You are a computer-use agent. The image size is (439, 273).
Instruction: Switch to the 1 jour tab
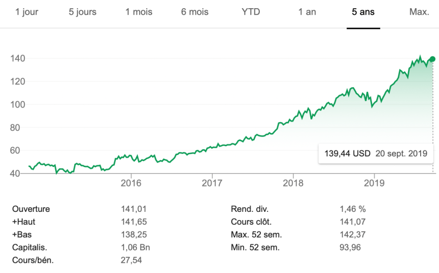point(27,12)
